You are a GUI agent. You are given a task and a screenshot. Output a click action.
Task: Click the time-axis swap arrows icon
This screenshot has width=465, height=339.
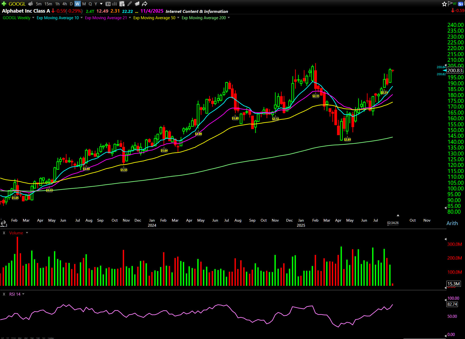[3, 223]
